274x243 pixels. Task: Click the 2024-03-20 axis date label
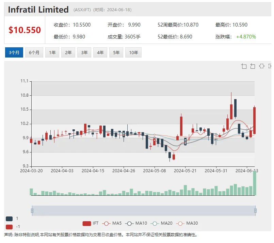(31, 171)
